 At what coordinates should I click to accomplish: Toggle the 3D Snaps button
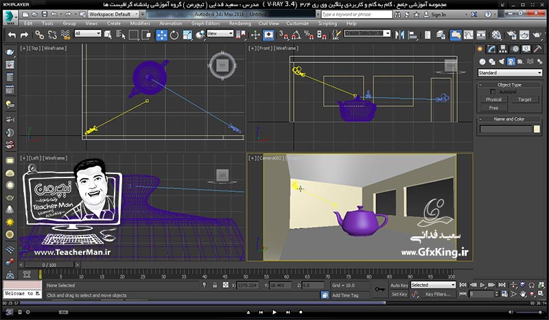click(283, 35)
